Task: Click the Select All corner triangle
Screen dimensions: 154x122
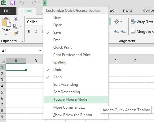Action: [x=3, y=61]
